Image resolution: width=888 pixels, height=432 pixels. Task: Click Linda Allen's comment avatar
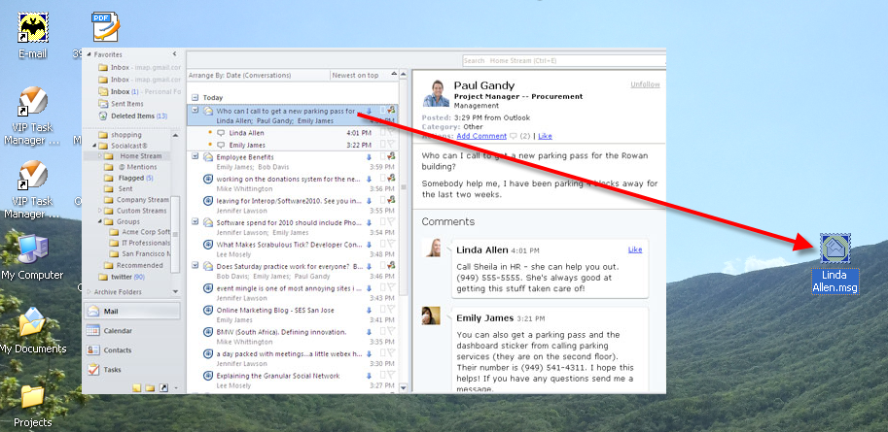(434, 249)
